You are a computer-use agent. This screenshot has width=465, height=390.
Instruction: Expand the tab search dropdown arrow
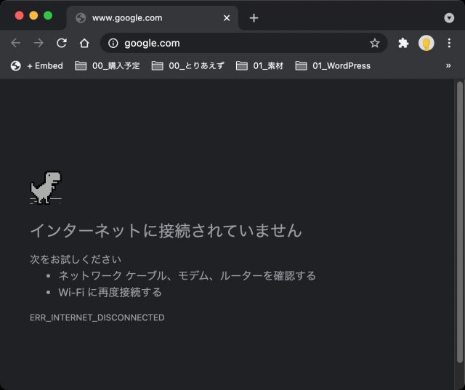(x=449, y=17)
